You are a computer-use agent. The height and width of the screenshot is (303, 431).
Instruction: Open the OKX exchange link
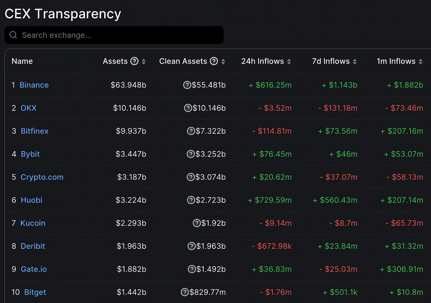[29, 108]
